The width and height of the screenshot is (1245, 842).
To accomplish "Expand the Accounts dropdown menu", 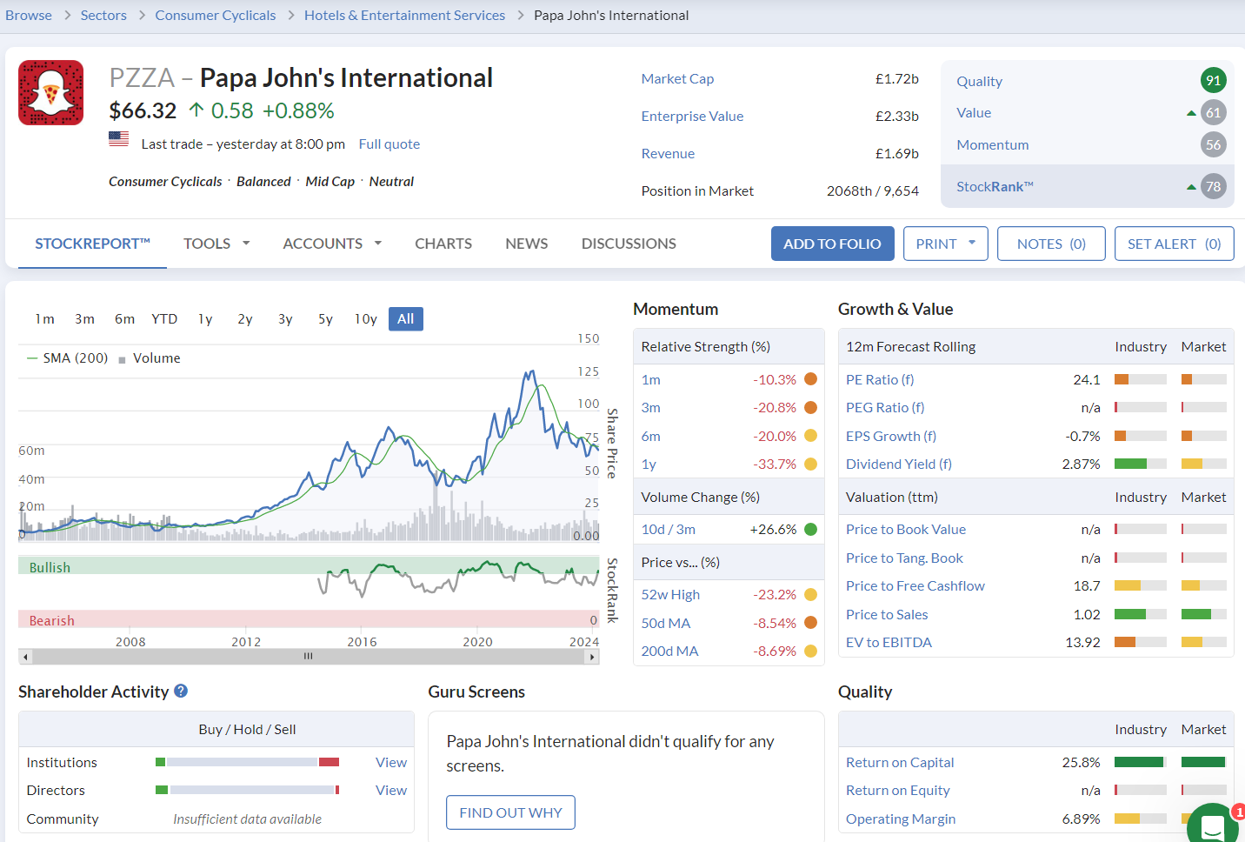I will pos(332,244).
